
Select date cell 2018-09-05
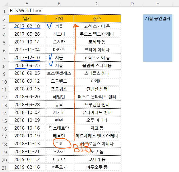click(x=27, y=73)
